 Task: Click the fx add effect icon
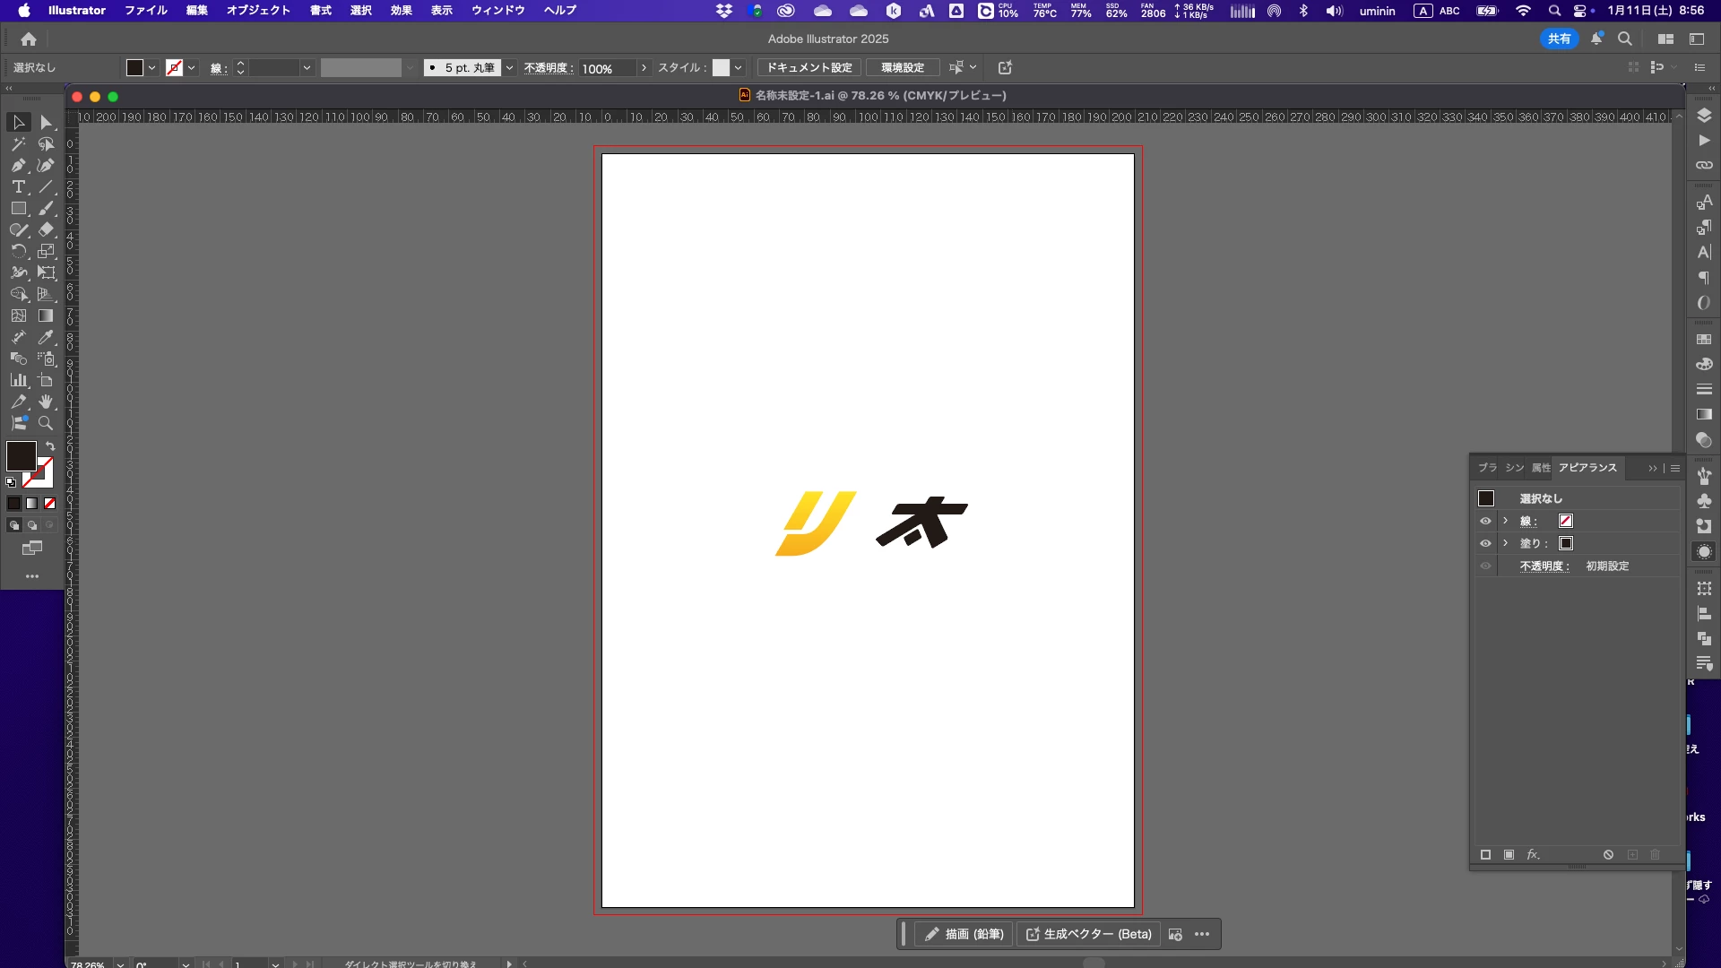coord(1533,855)
